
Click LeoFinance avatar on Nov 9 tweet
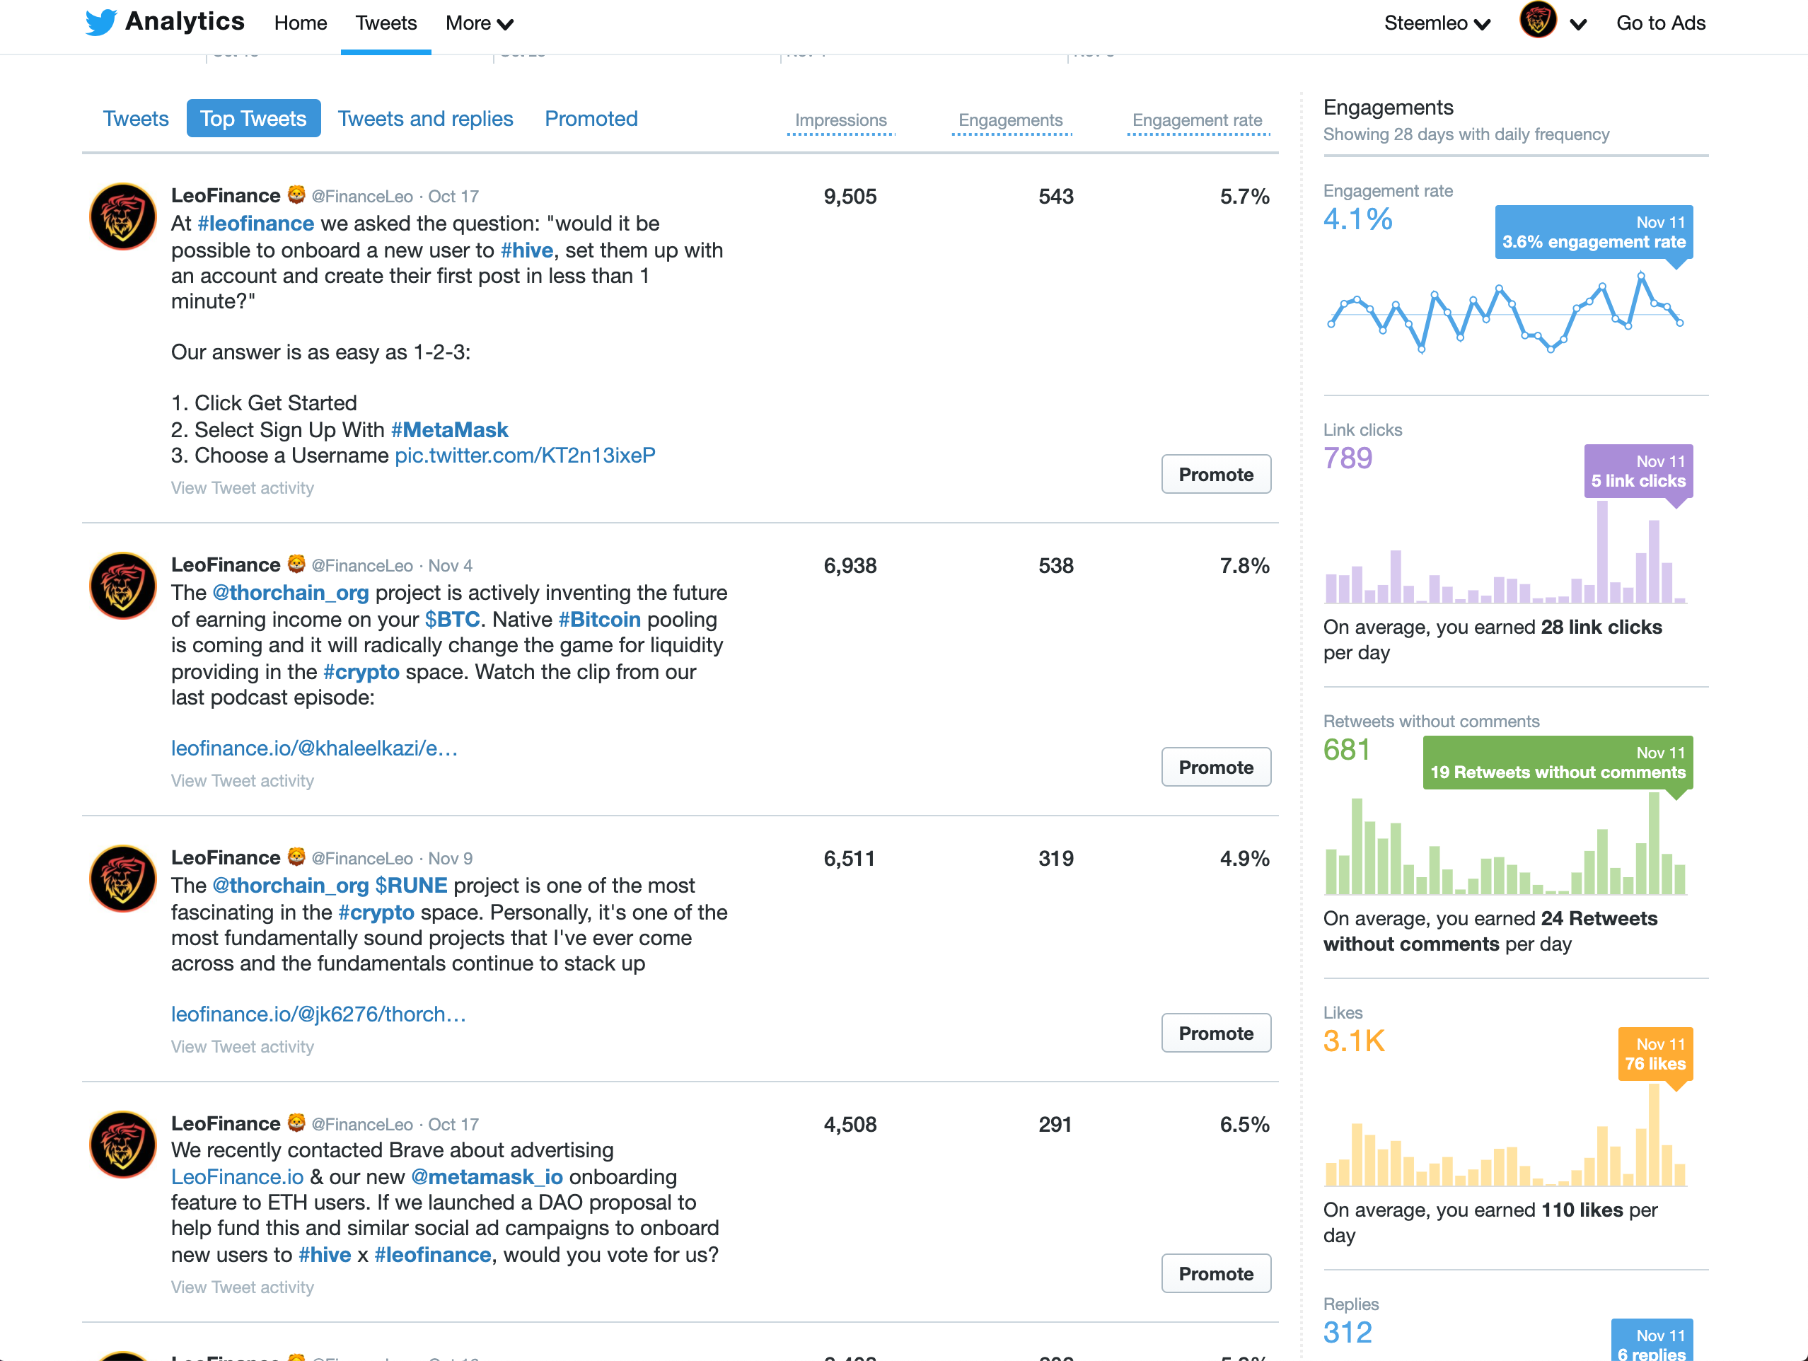coord(122,879)
